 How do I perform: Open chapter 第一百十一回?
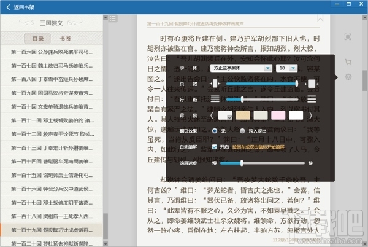(x=52, y=120)
